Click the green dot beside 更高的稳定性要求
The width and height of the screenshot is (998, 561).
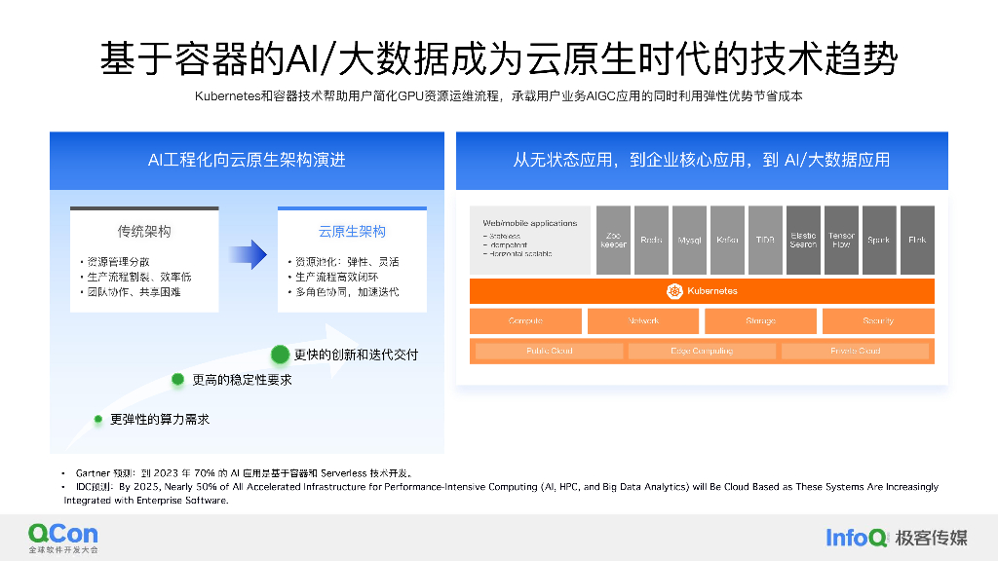tap(177, 380)
